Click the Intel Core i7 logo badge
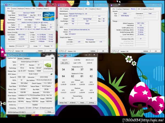 tap(48, 16)
